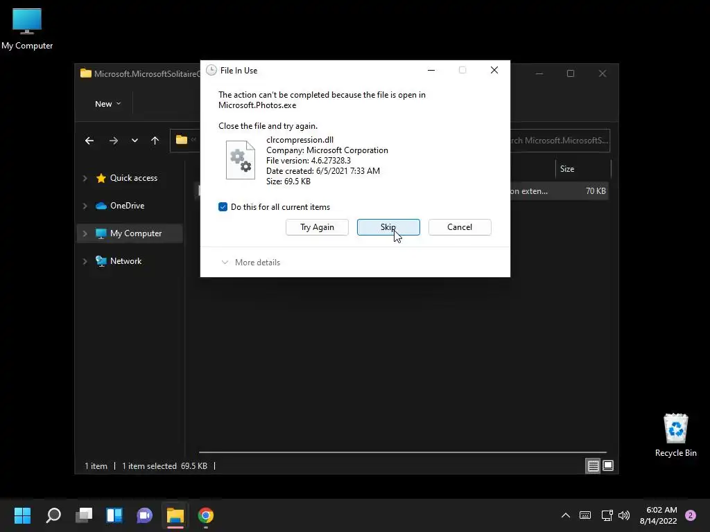Close the File In Use dialog
This screenshot has width=710, height=532.
click(x=494, y=70)
